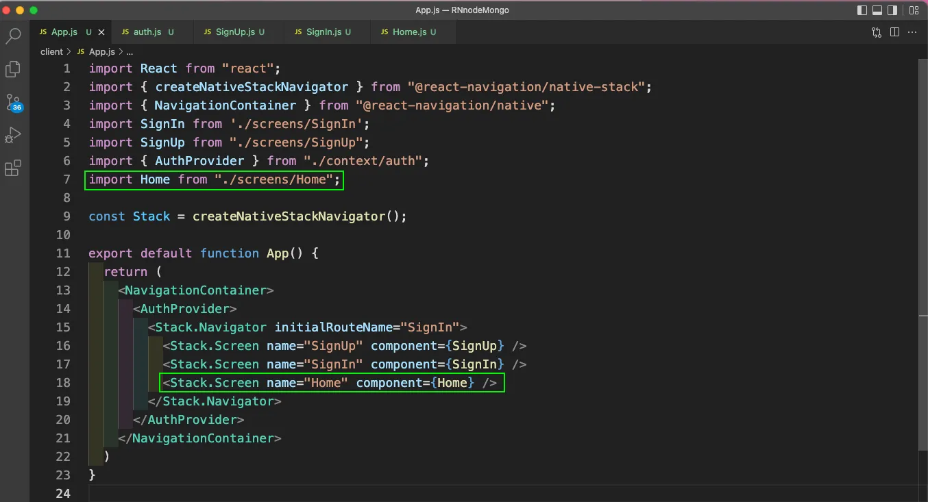Click closing </AuthProvider> tag on line 20

(188, 420)
